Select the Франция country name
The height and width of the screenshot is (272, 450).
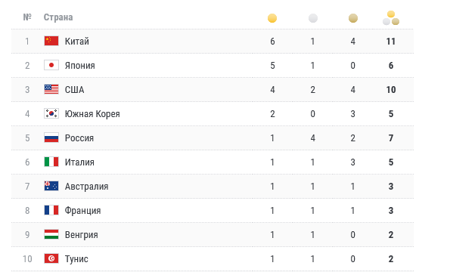click(x=82, y=211)
